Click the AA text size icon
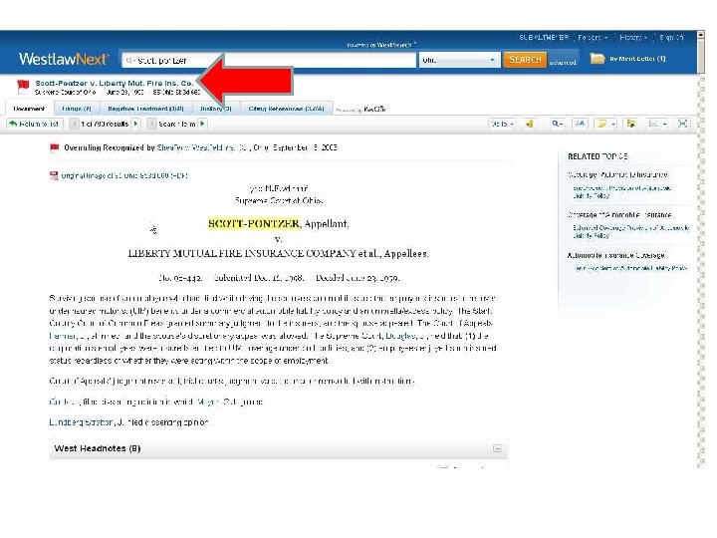The height and width of the screenshot is (538, 717). coord(580,124)
